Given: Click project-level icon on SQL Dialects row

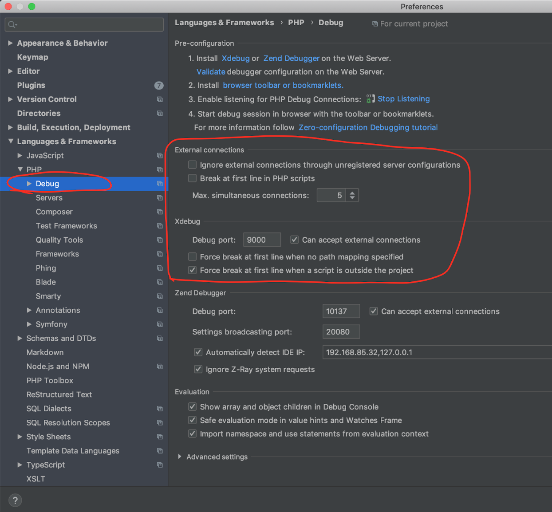Looking at the screenshot, I should 160,409.
